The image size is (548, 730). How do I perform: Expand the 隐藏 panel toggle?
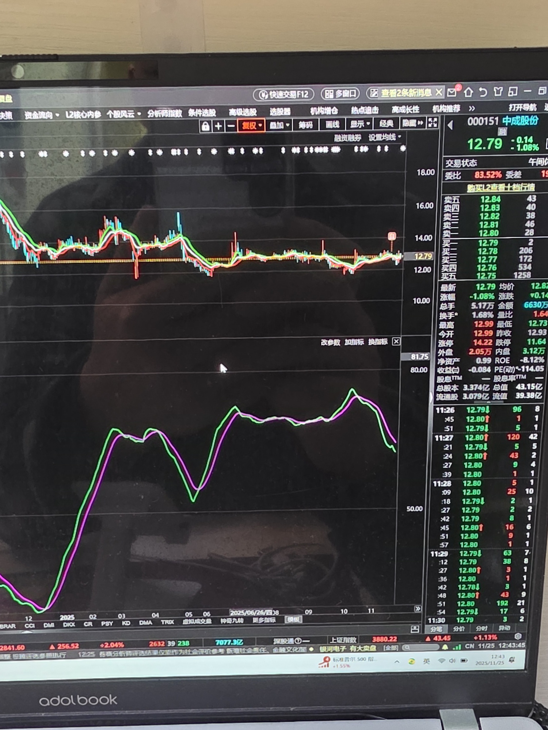click(413, 123)
